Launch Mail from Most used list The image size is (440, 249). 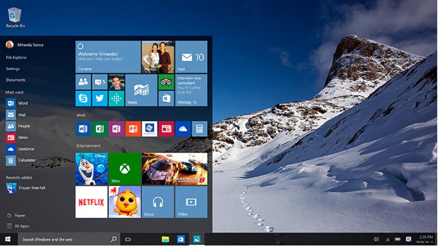click(16, 115)
